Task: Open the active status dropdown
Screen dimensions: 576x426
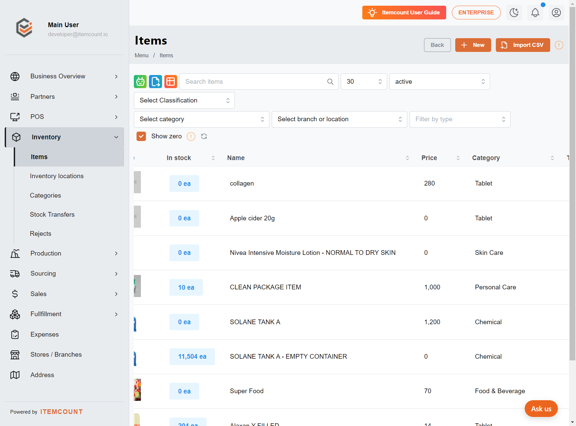Action: [x=439, y=82]
